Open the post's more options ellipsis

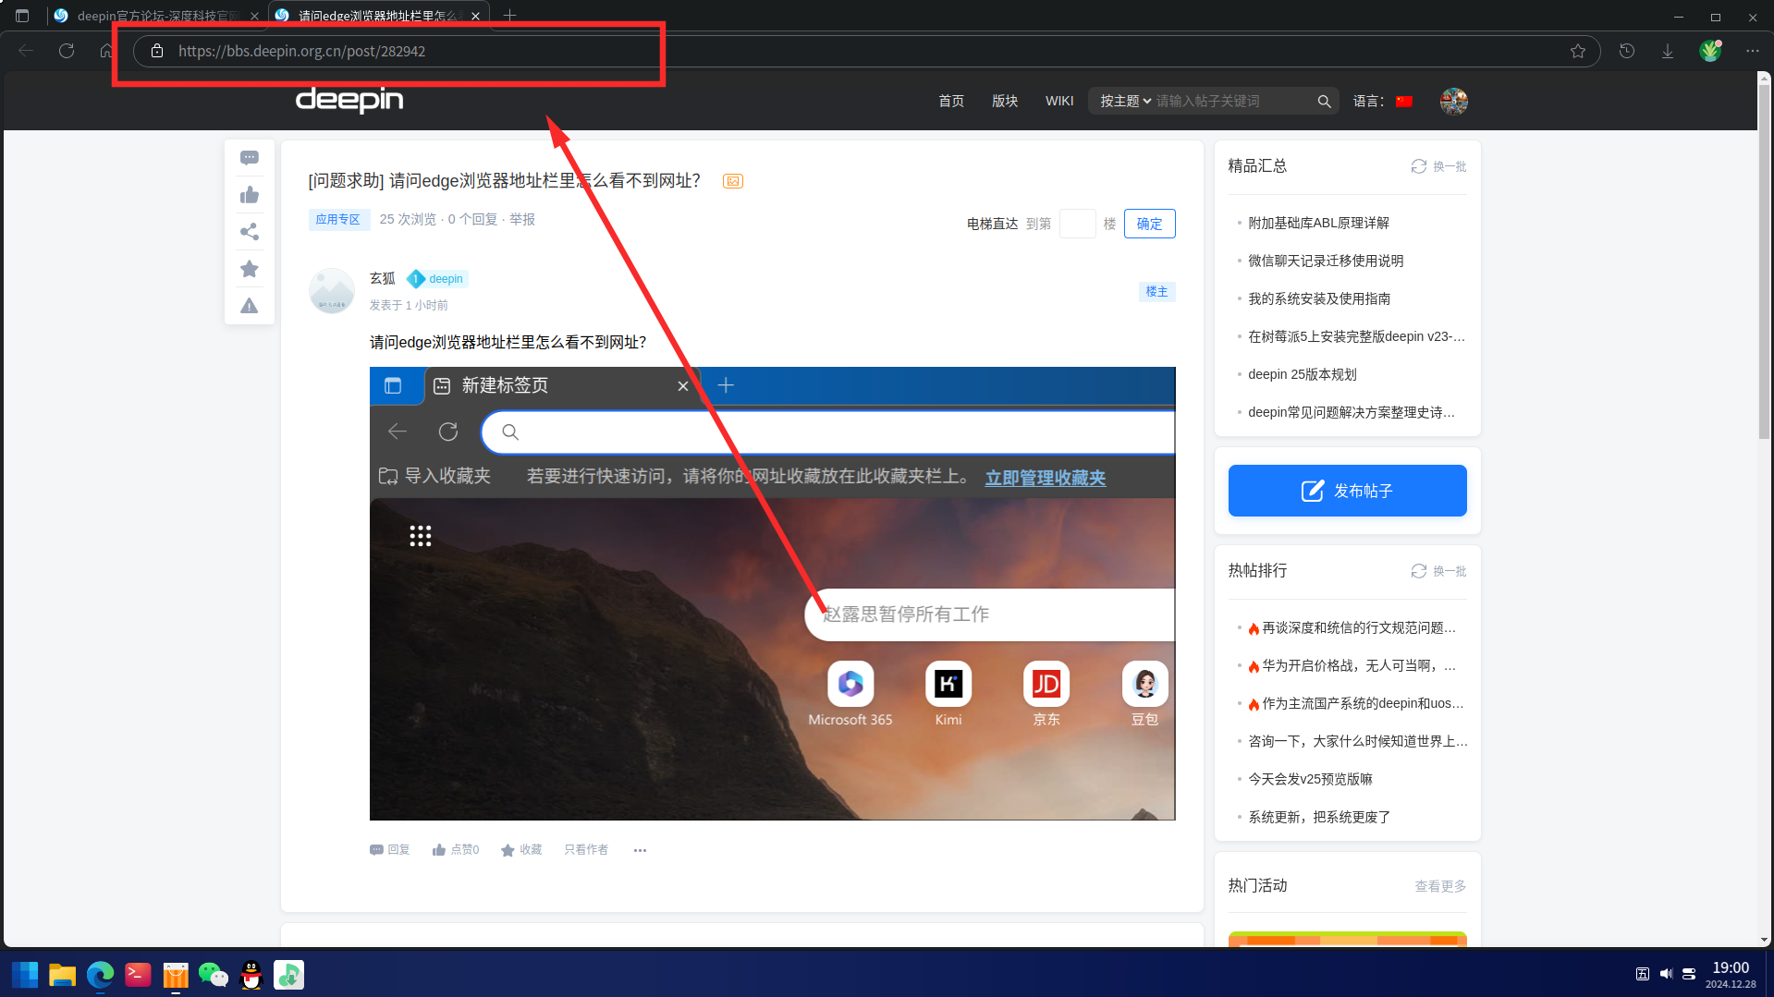coord(640,850)
